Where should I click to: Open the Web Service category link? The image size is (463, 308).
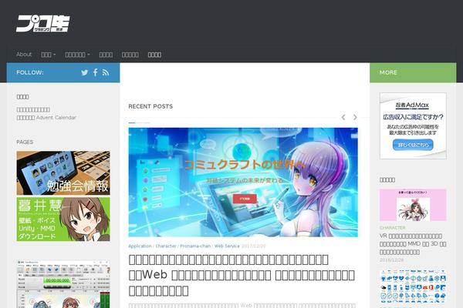click(227, 246)
